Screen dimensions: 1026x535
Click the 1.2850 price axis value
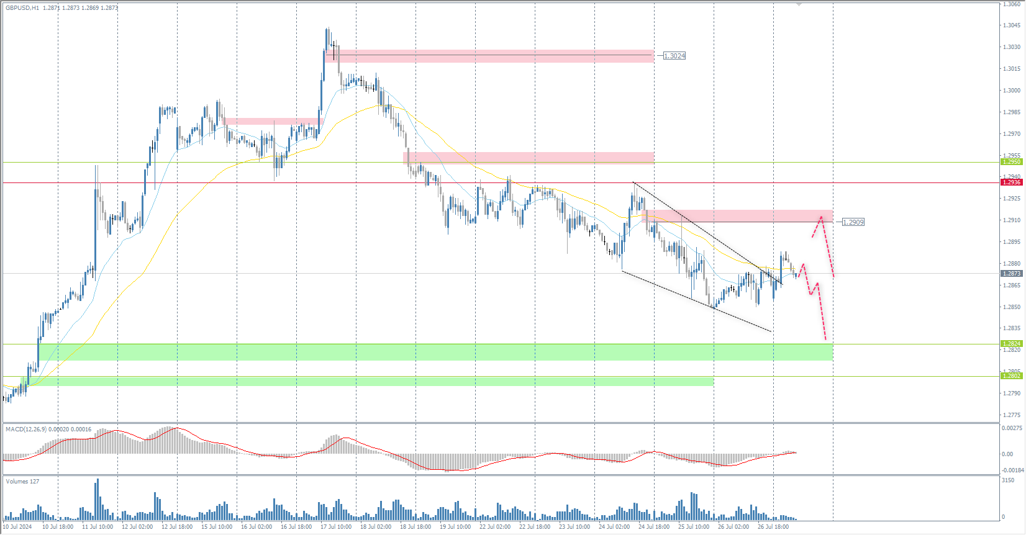point(1012,307)
